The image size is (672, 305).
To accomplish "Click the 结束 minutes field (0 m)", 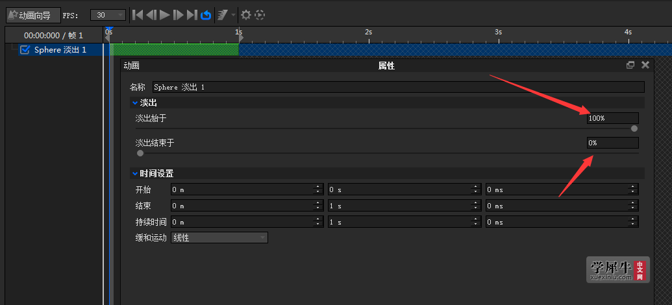I will coord(247,206).
